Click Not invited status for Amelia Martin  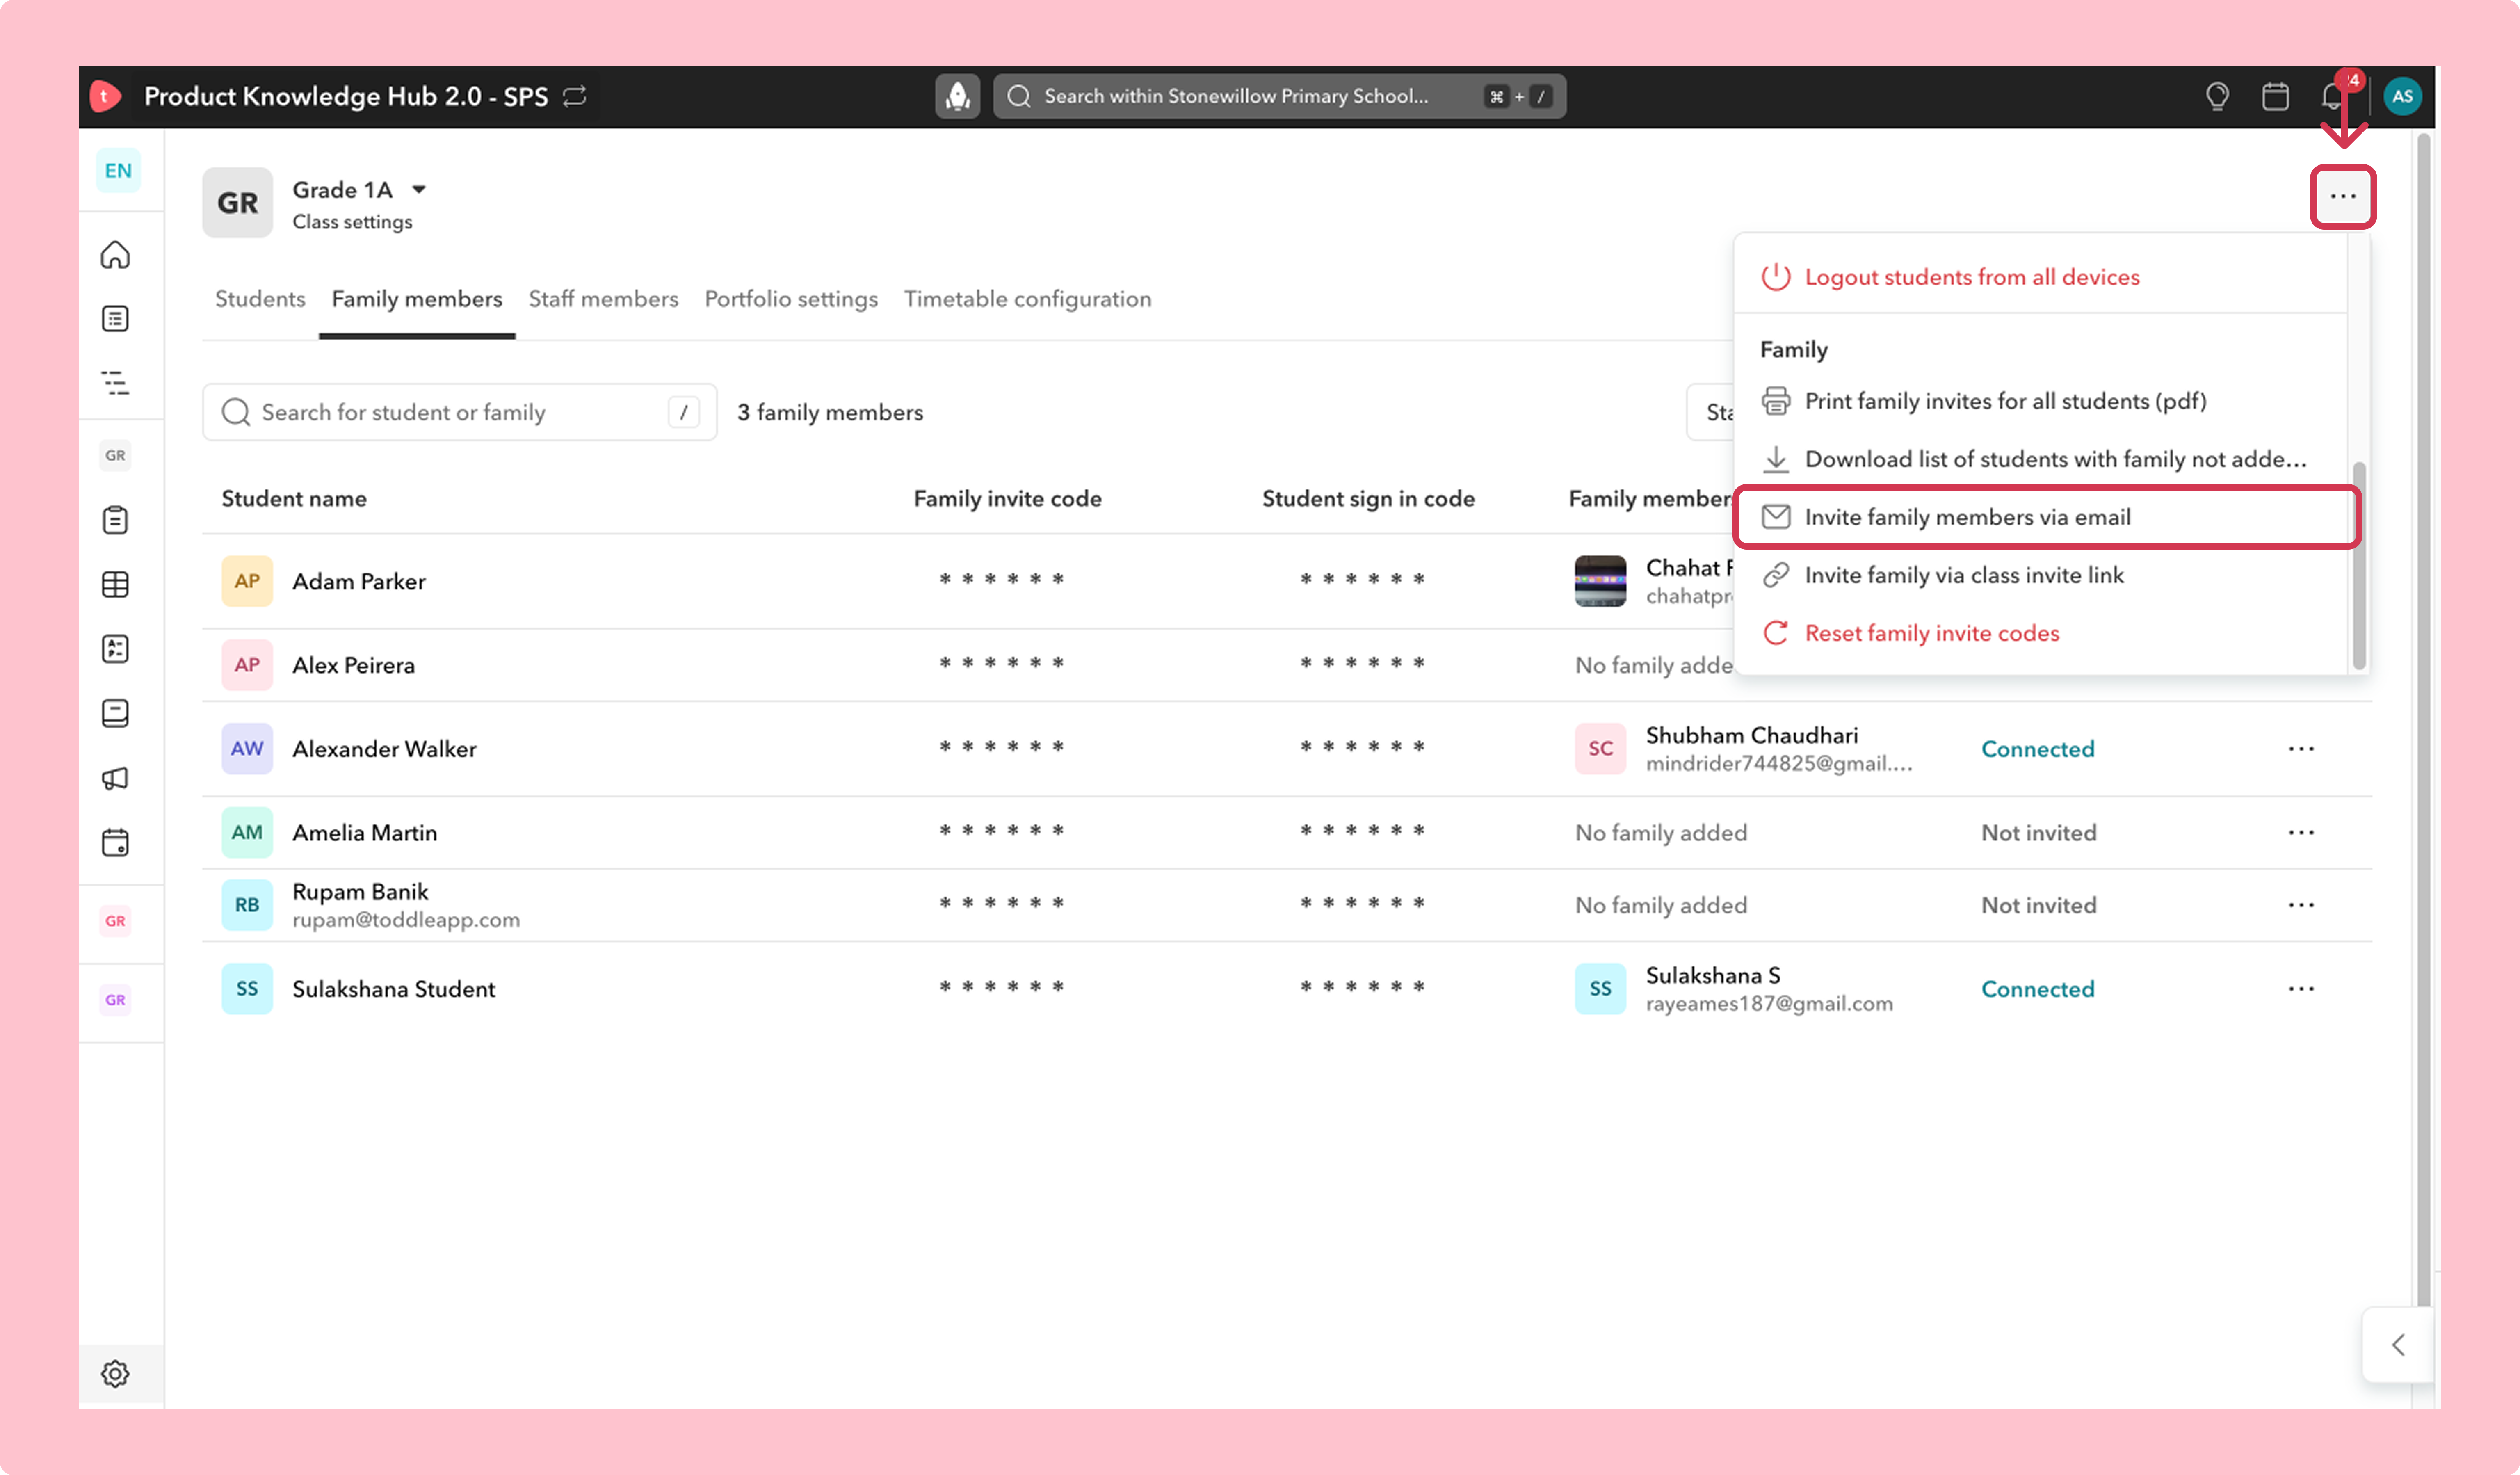click(x=2038, y=833)
